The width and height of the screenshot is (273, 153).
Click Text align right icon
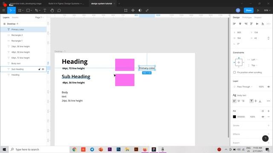(x=243, y=101)
